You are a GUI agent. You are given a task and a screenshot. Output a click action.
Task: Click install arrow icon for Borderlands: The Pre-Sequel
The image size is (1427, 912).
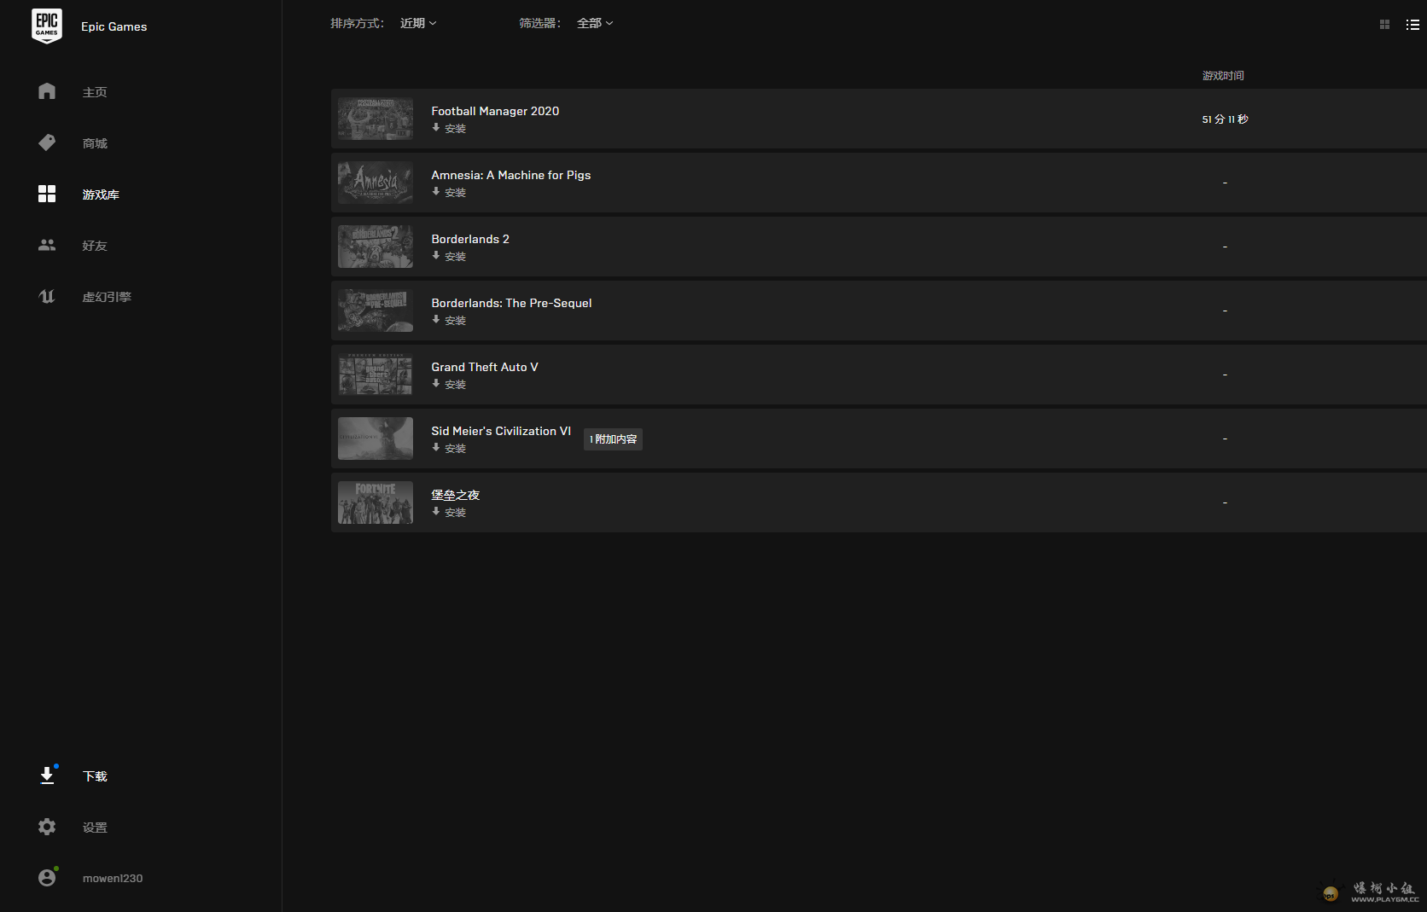(x=436, y=320)
